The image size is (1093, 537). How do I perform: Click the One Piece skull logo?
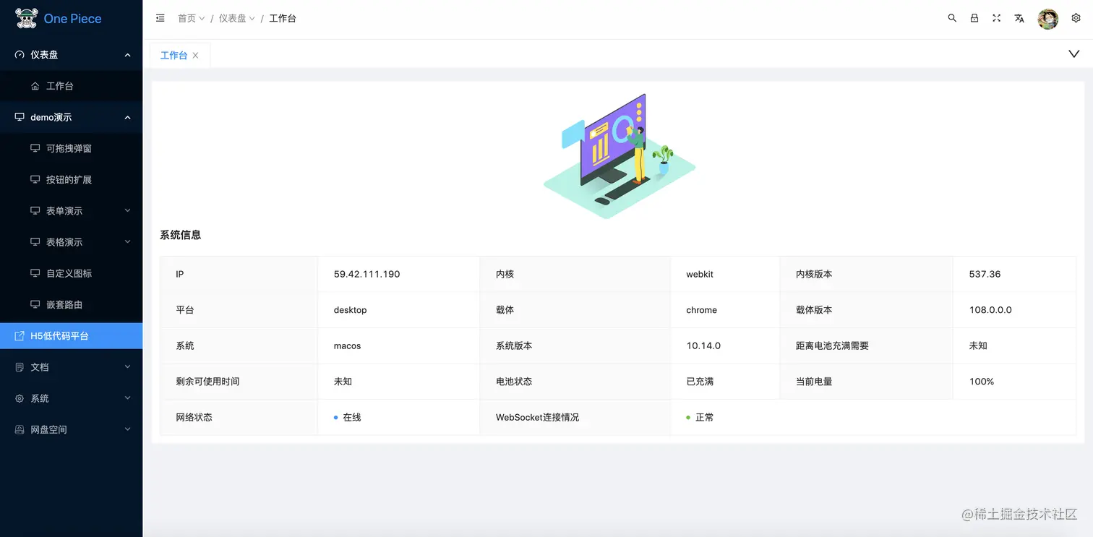[x=25, y=18]
